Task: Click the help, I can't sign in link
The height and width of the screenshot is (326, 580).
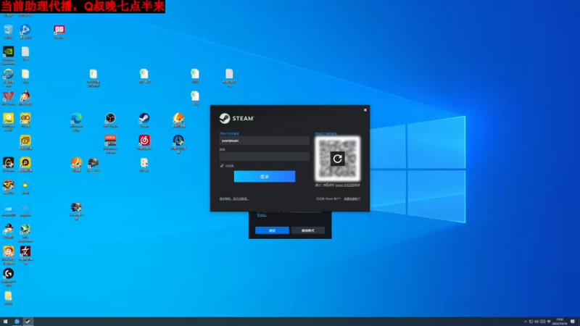Action: 233,198
